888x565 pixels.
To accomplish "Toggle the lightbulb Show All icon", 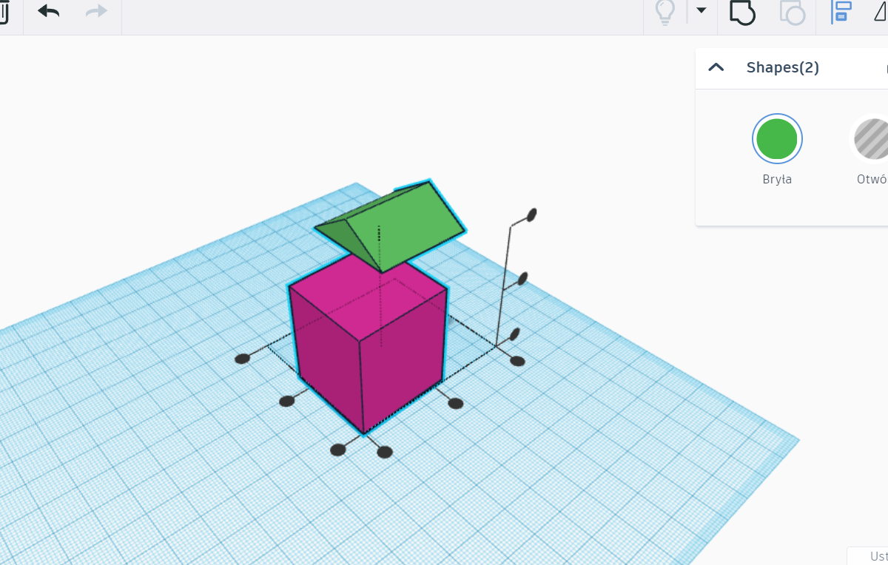I will pyautogui.click(x=666, y=12).
